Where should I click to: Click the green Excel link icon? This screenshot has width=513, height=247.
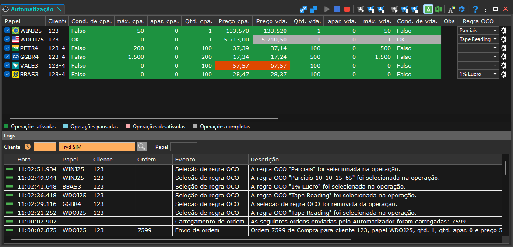tap(428, 9)
